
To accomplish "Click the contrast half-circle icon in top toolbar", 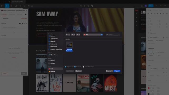I will [88, 6].
